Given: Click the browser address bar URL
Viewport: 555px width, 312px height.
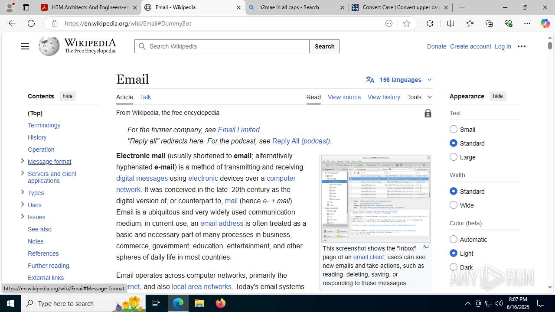Looking at the screenshot, I should 128,23.
